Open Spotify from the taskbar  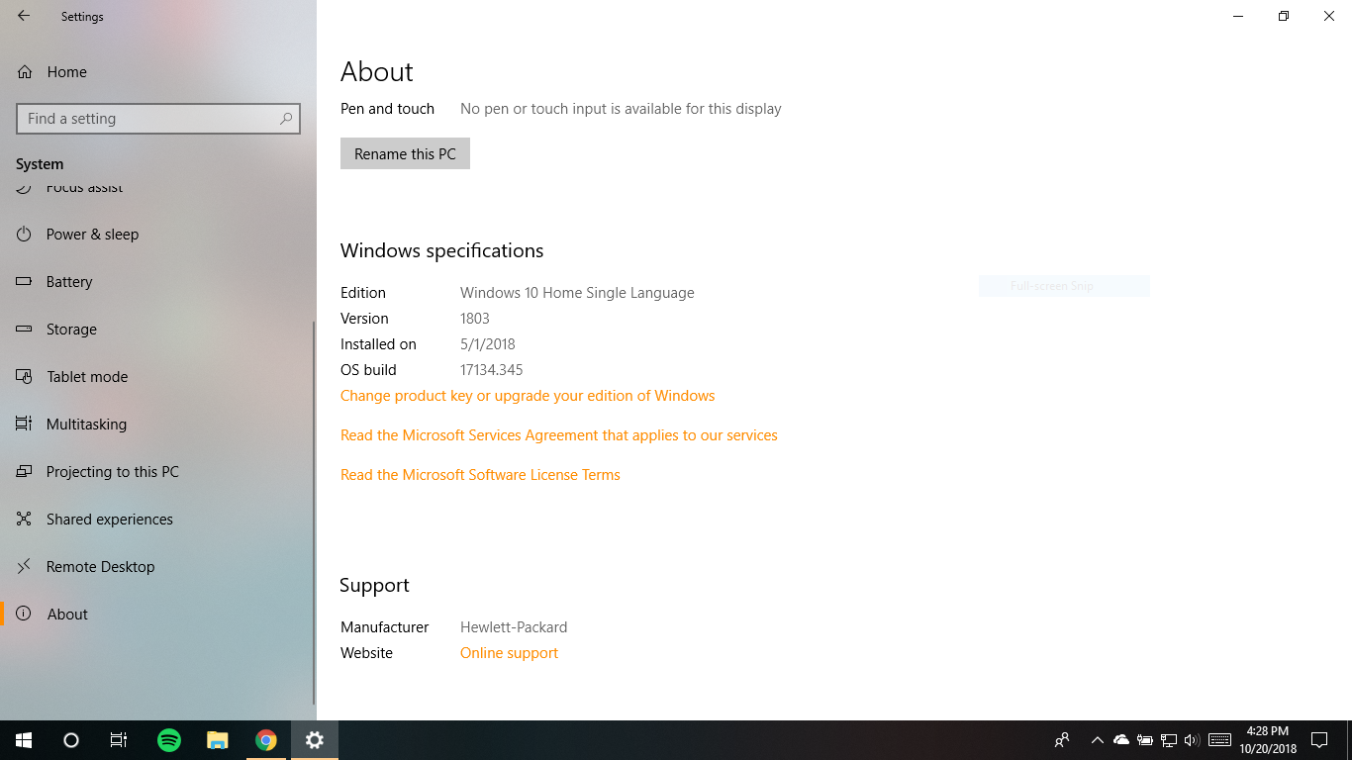coord(169,740)
